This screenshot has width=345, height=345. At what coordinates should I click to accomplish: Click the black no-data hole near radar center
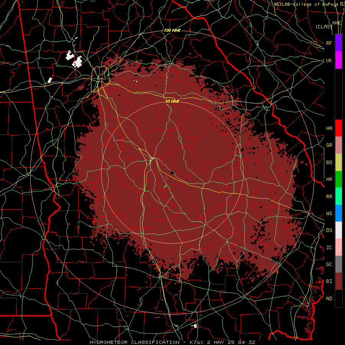click(x=172, y=172)
